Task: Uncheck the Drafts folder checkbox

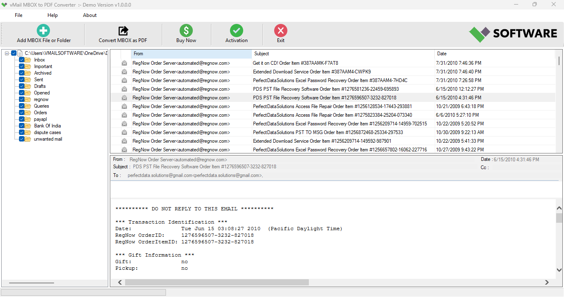Action: pyautogui.click(x=21, y=86)
